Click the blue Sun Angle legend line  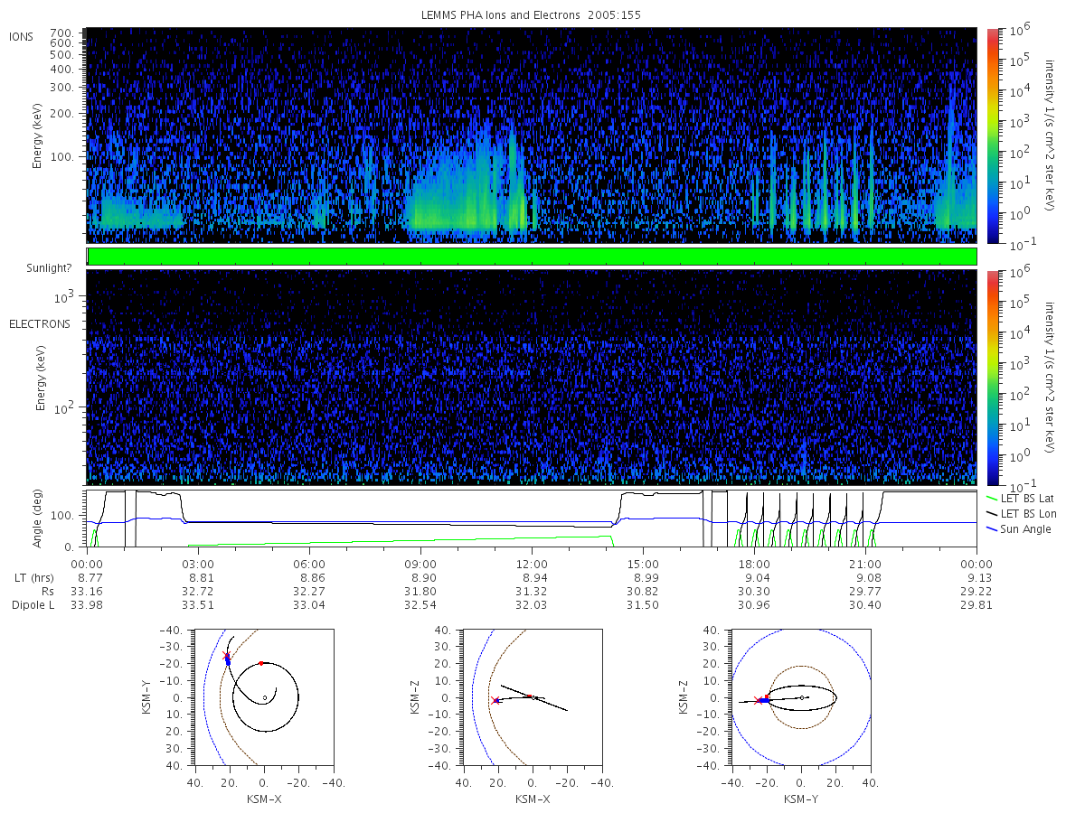click(990, 528)
